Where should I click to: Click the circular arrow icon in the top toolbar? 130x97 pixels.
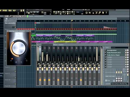[86, 13]
